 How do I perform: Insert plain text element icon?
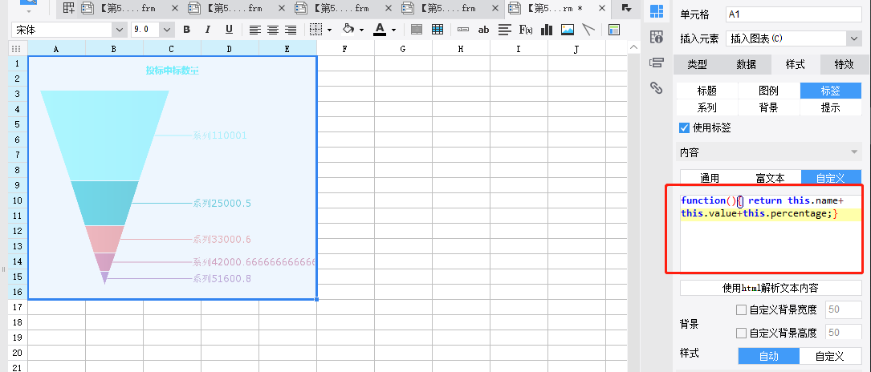click(x=462, y=30)
